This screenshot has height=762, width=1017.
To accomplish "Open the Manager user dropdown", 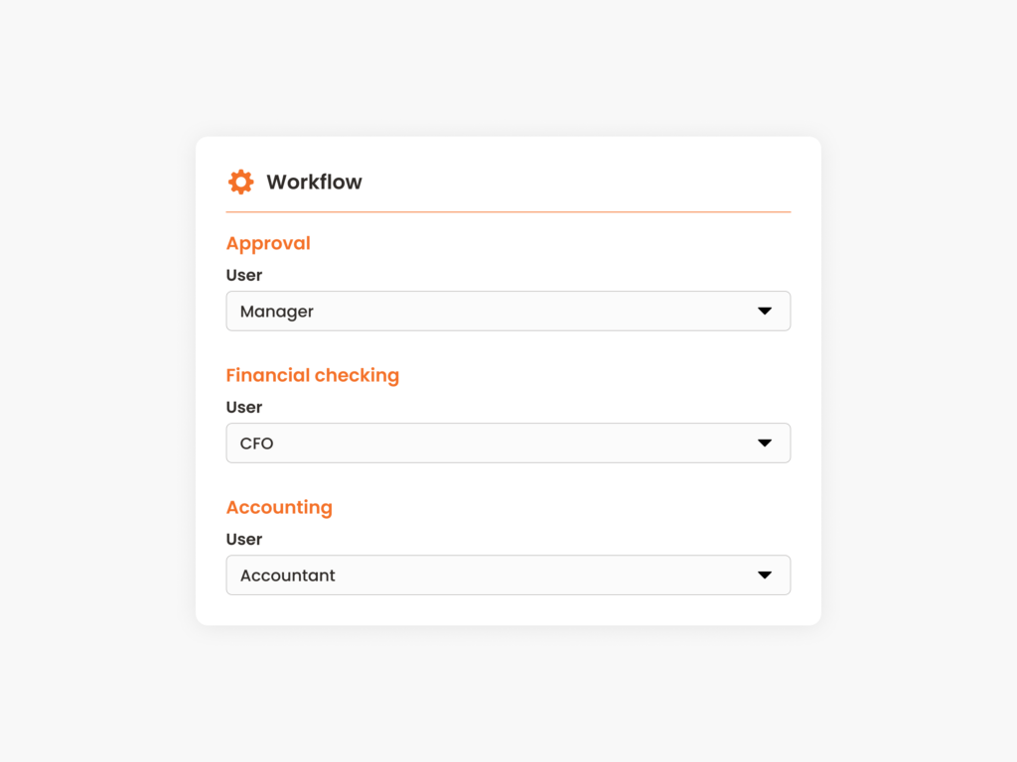I will [508, 311].
